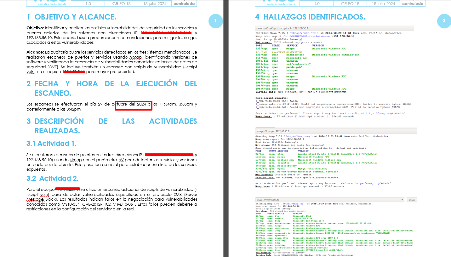This screenshot has width=451, height=257.
Task: Open the dropdown arrow of the nmap -sV 192.168.56.10 field
Action: pyautogui.click(x=402, y=200)
